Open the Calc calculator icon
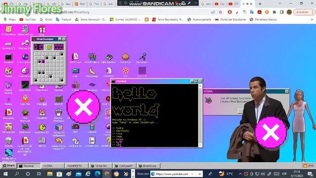This screenshot has width=316, height=178. click(76, 73)
